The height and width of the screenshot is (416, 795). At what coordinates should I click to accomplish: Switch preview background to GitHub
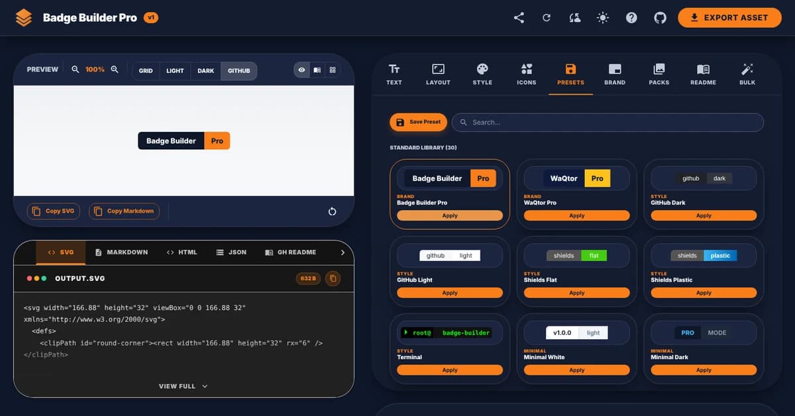[x=239, y=70]
